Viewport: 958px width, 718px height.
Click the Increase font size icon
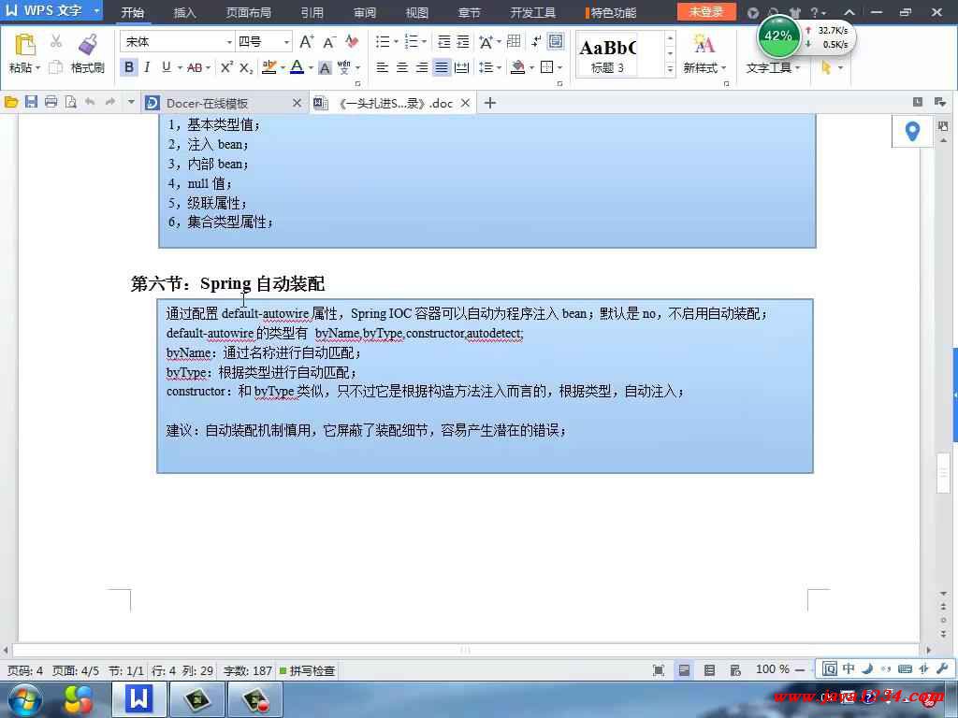tap(306, 42)
